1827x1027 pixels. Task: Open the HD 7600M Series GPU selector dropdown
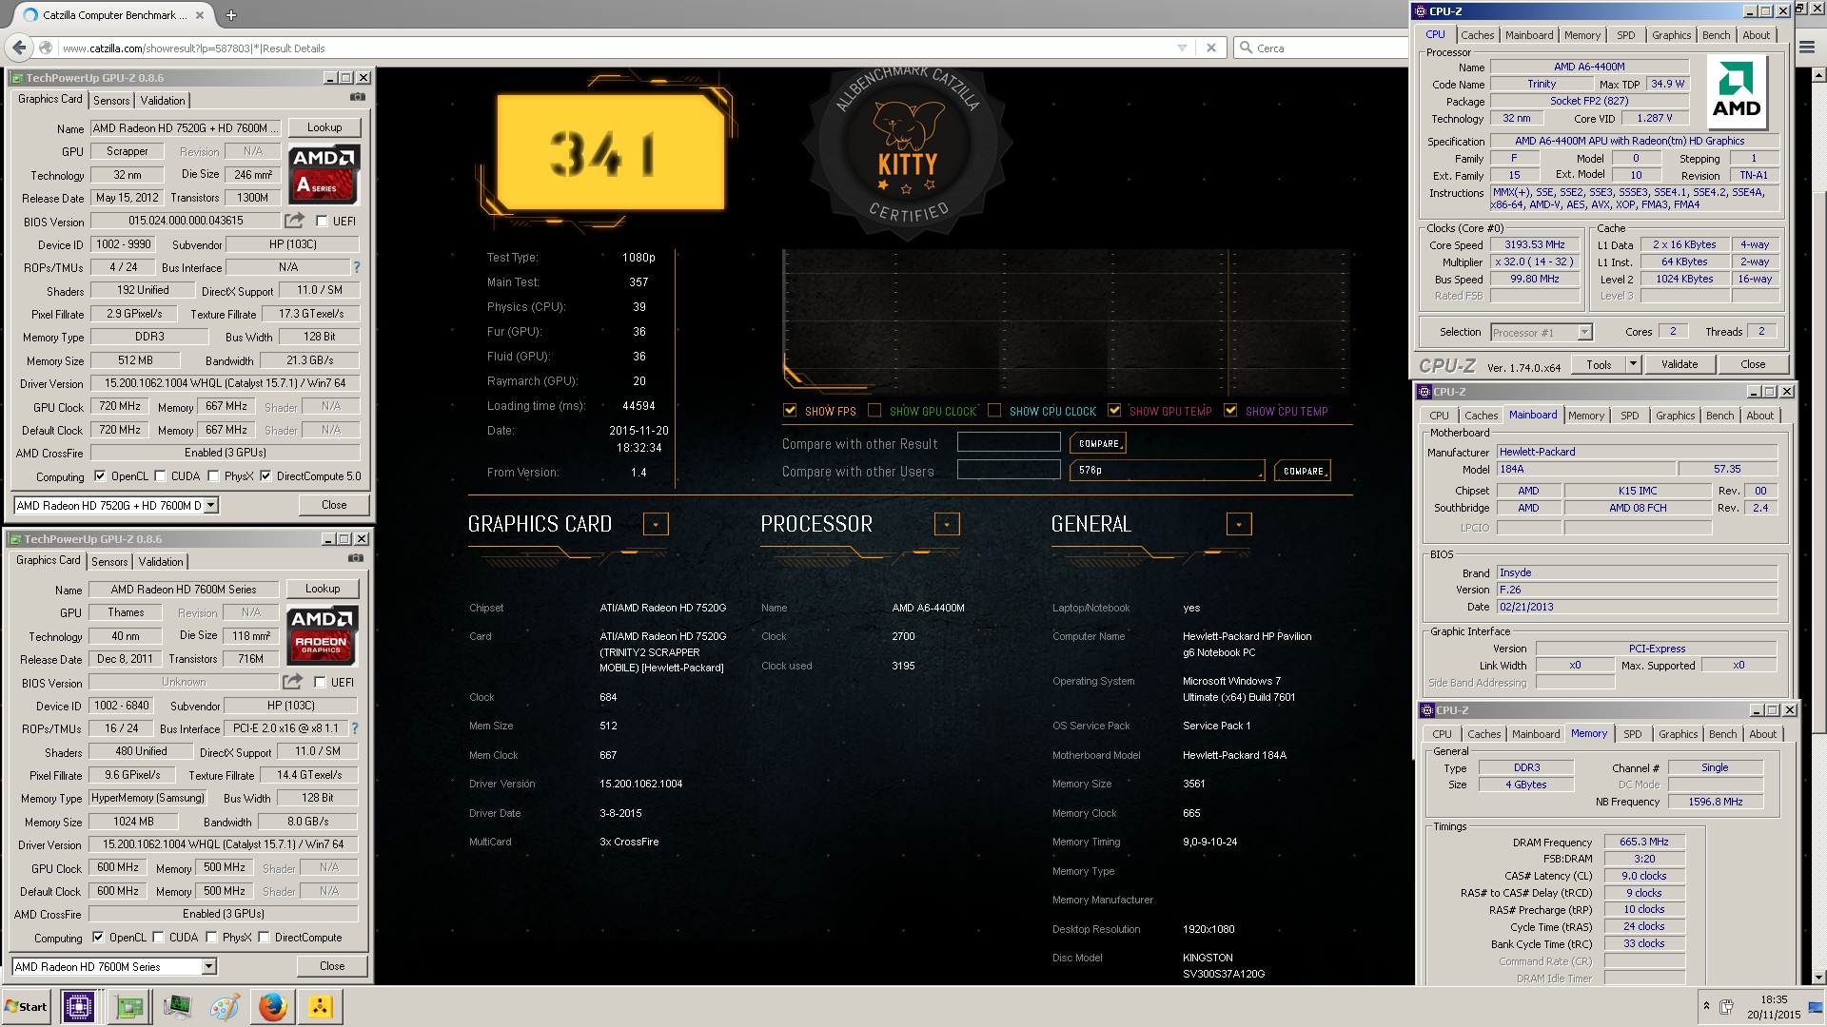(209, 966)
